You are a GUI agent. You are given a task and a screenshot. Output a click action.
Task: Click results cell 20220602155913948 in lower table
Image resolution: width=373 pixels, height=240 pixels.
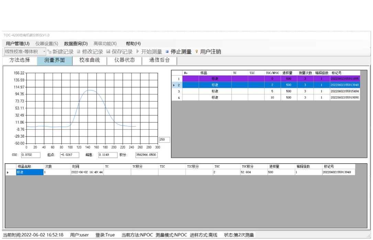point(339,172)
